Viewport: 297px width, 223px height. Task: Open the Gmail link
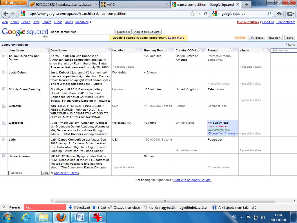pyautogui.click(x=69, y=22)
